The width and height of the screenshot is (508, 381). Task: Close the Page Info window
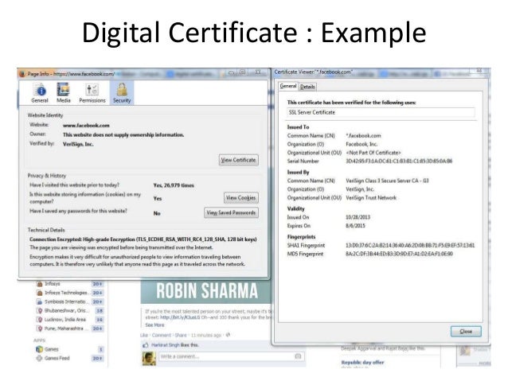tap(258, 72)
